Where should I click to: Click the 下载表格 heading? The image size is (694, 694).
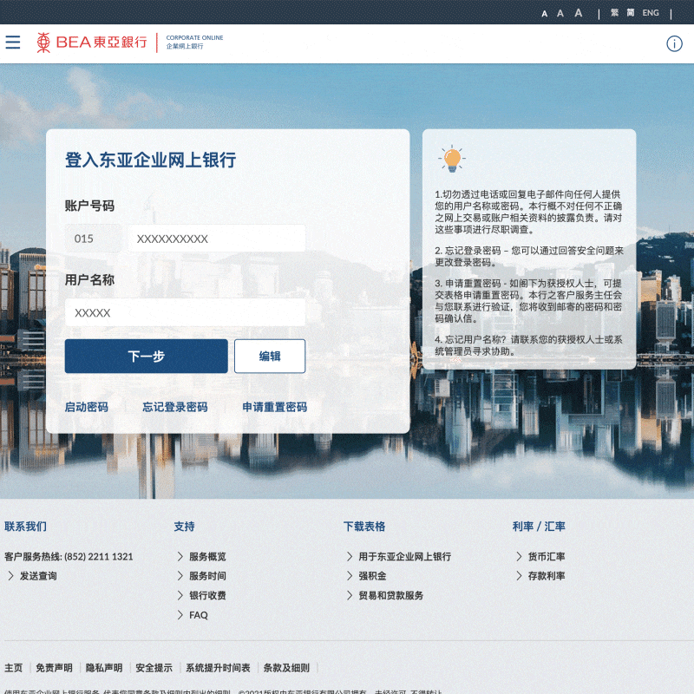point(364,527)
